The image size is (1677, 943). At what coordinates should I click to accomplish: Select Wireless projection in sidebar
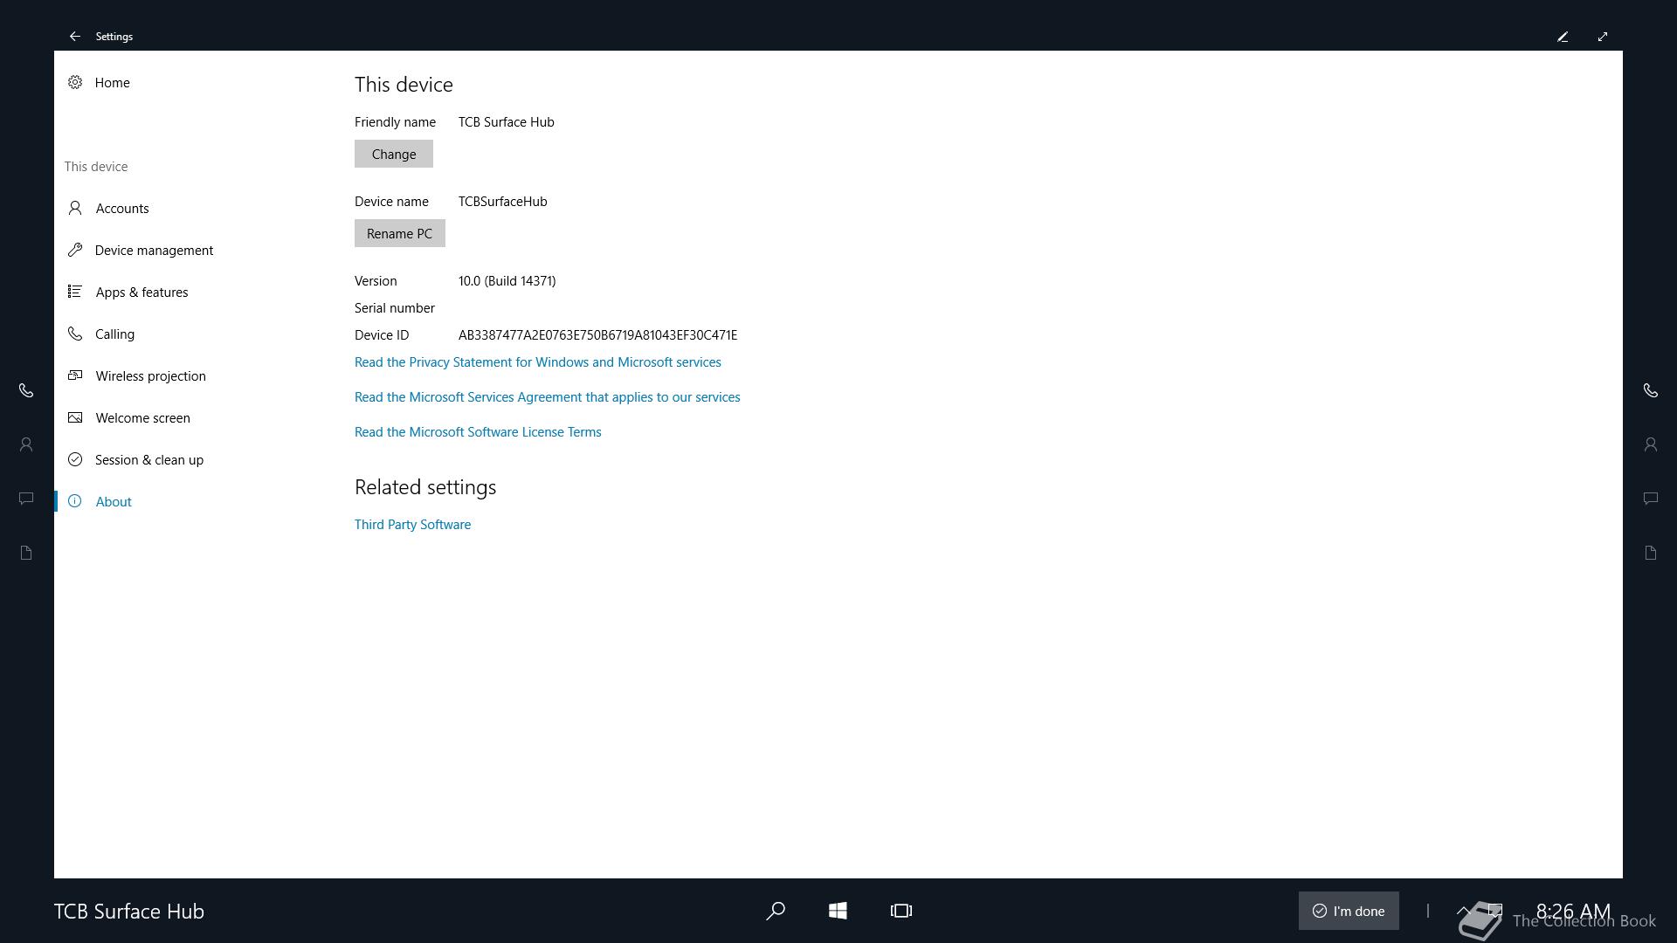[150, 375]
